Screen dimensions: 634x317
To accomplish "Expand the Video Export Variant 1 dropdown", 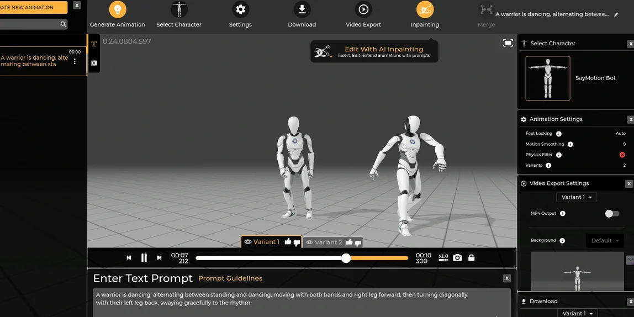I will (577, 197).
